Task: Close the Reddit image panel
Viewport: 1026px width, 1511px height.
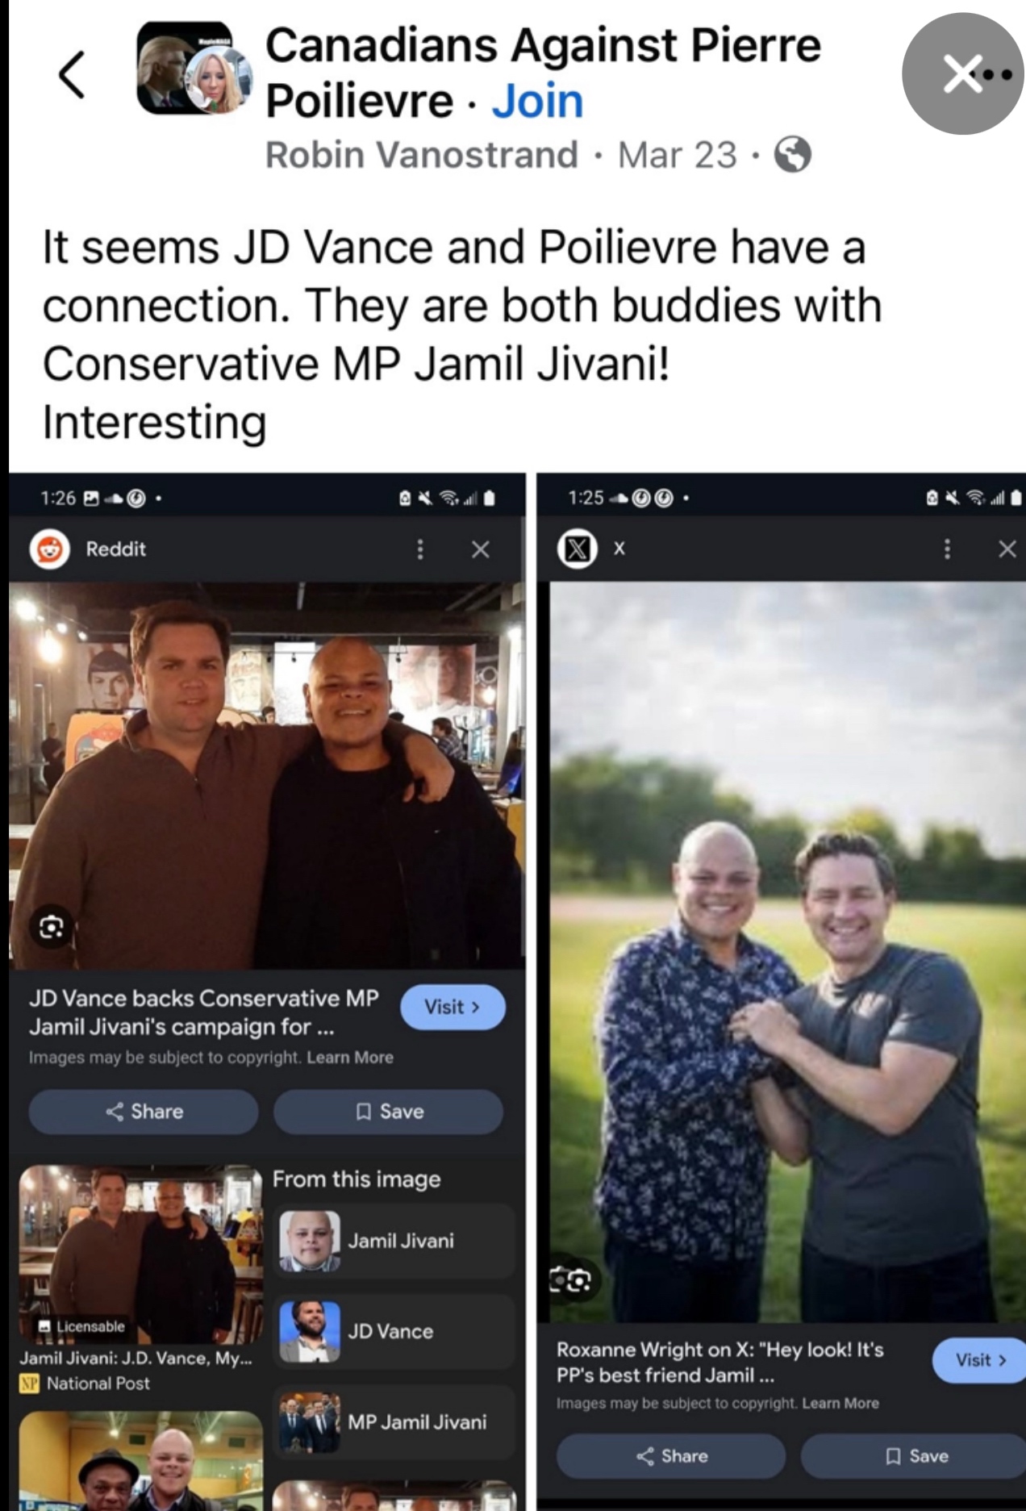Action: click(481, 549)
